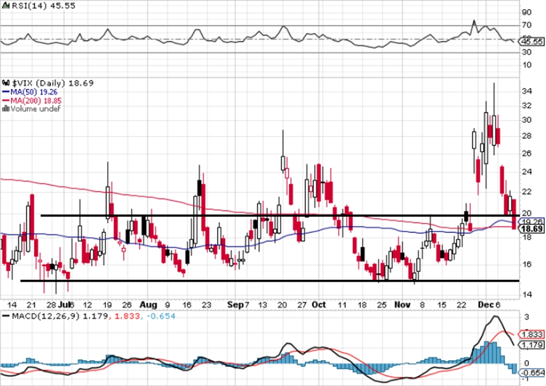Click the RSI icon beside RSI(14) label
Viewport: 546px width, 386px height.
click(x=5, y=6)
